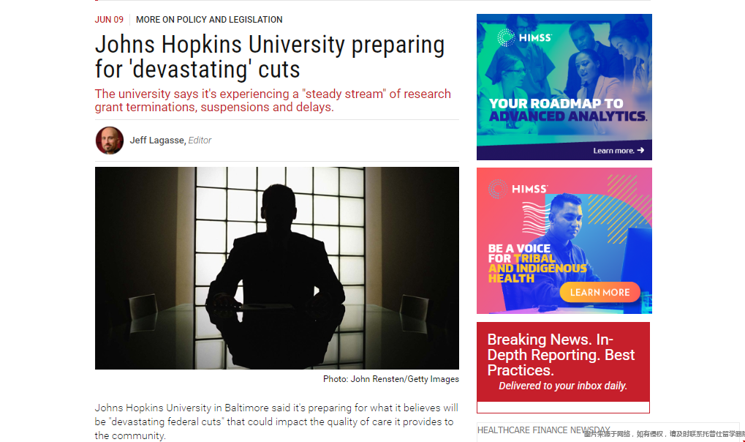Open the More on Policy and Legislation link
Viewport: 745px width, 442px height.
coord(209,20)
